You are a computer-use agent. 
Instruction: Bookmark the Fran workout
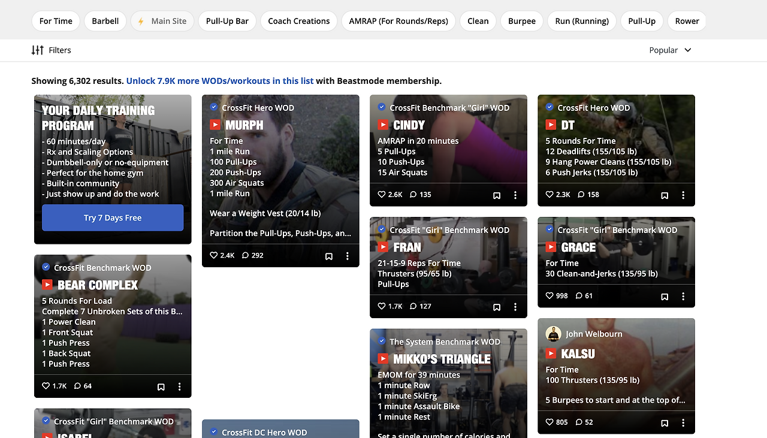pos(497,307)
